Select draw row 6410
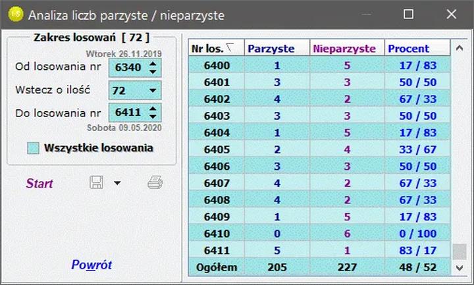 click(319, 233)
